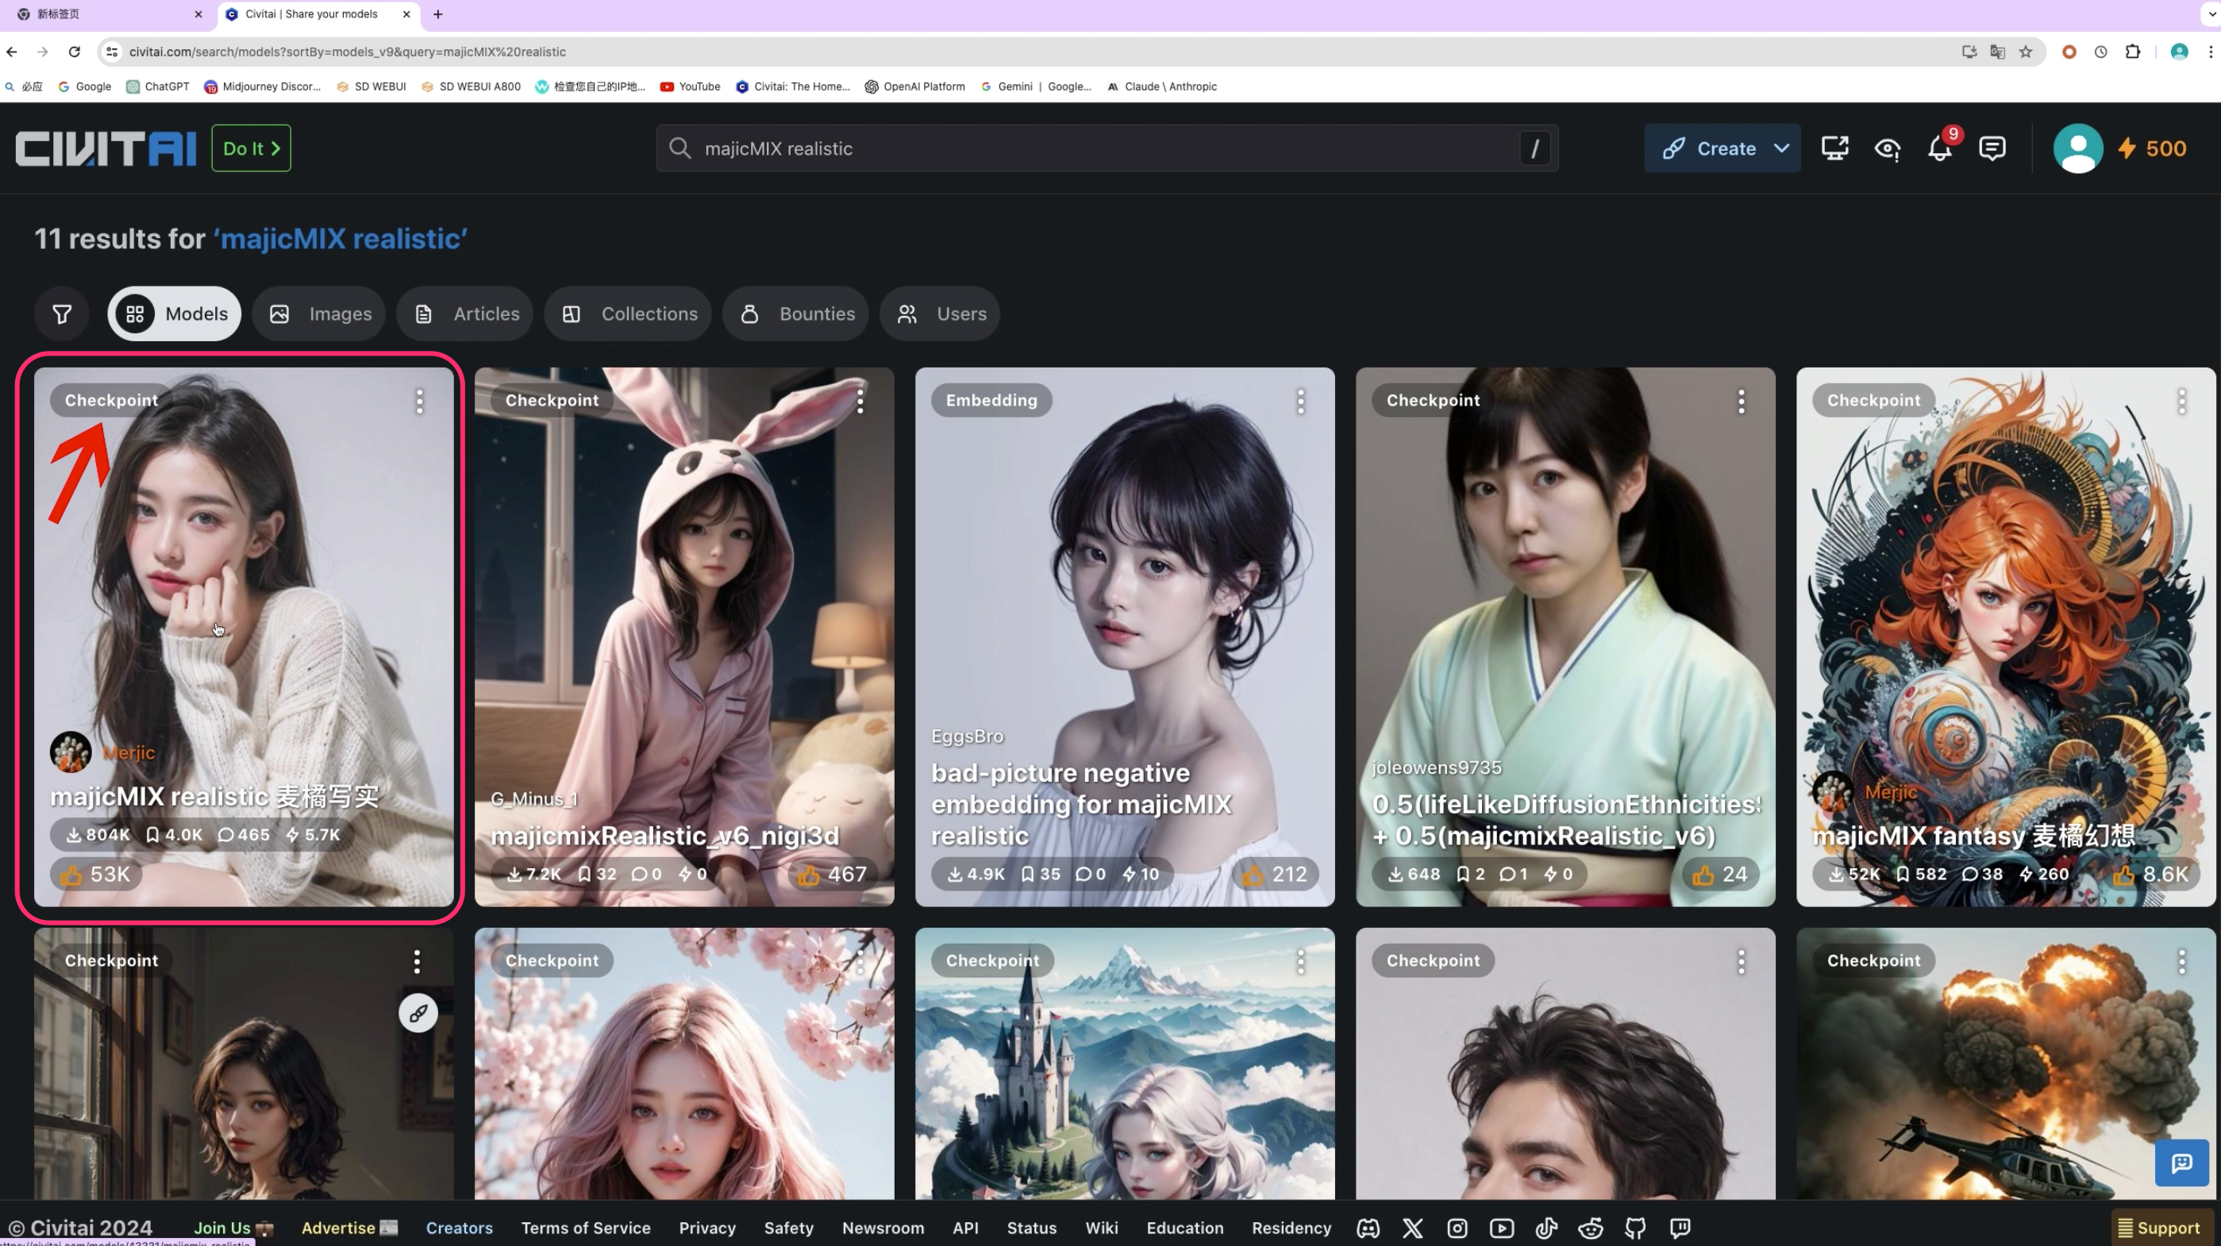Open options menu on majicMIX realistic card
Screen dimensions: 2221x1246
420,401
